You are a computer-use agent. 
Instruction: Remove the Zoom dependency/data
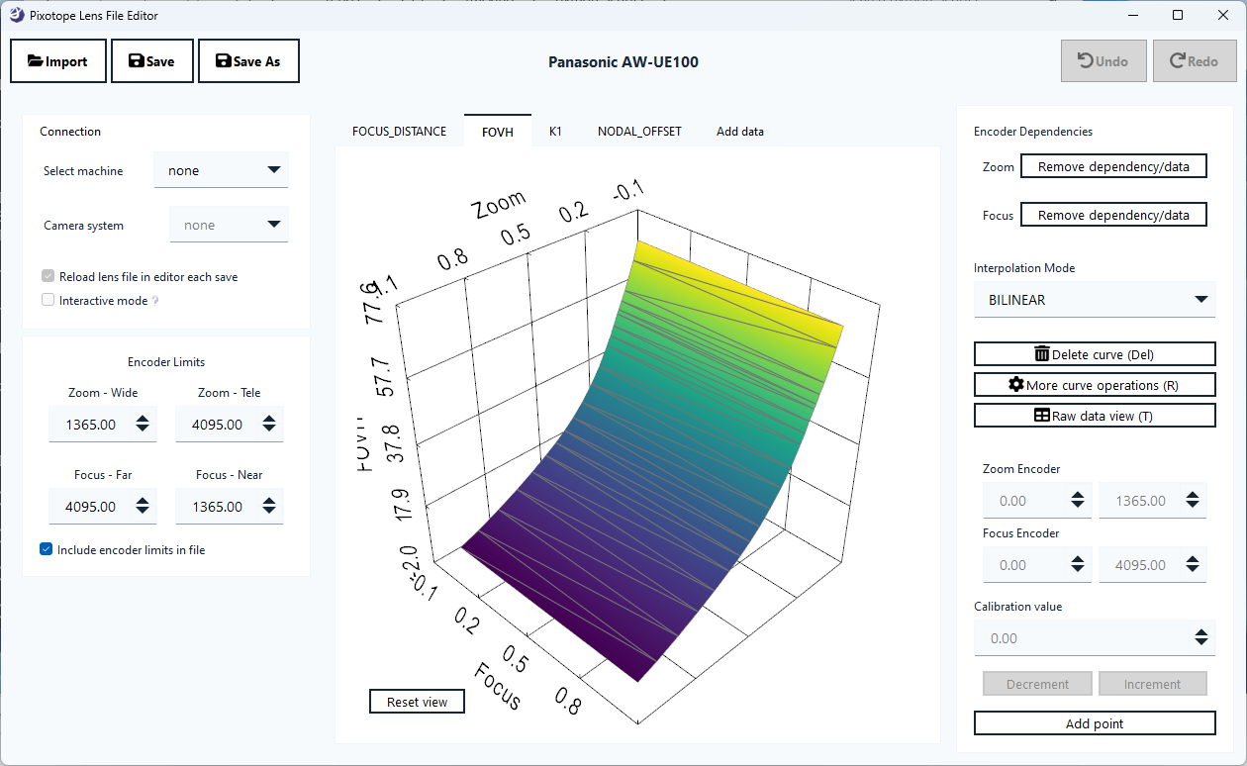tap(1113, 167)
